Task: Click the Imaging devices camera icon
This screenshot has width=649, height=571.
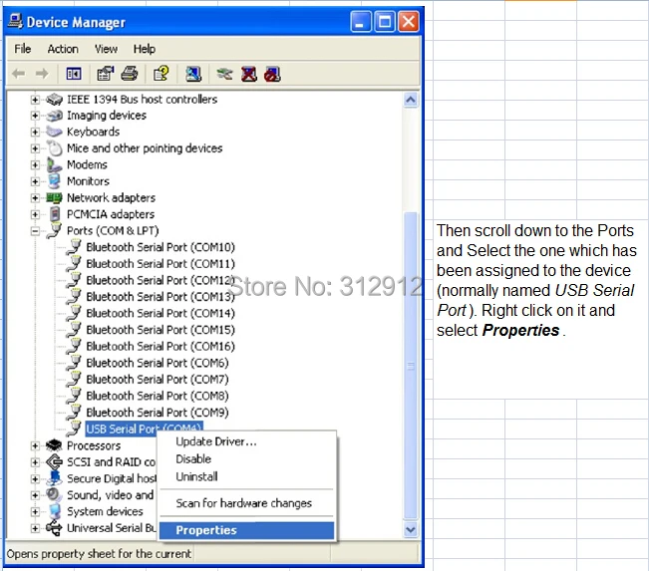Action: coord(54,116)
